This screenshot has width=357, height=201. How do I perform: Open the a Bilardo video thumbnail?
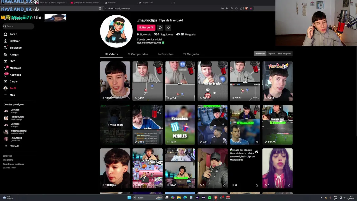coord(148,168)
